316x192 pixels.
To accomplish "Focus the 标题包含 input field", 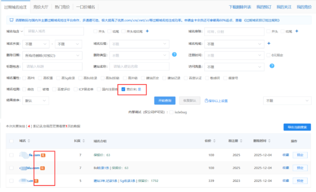I will (x=52, y=67).
